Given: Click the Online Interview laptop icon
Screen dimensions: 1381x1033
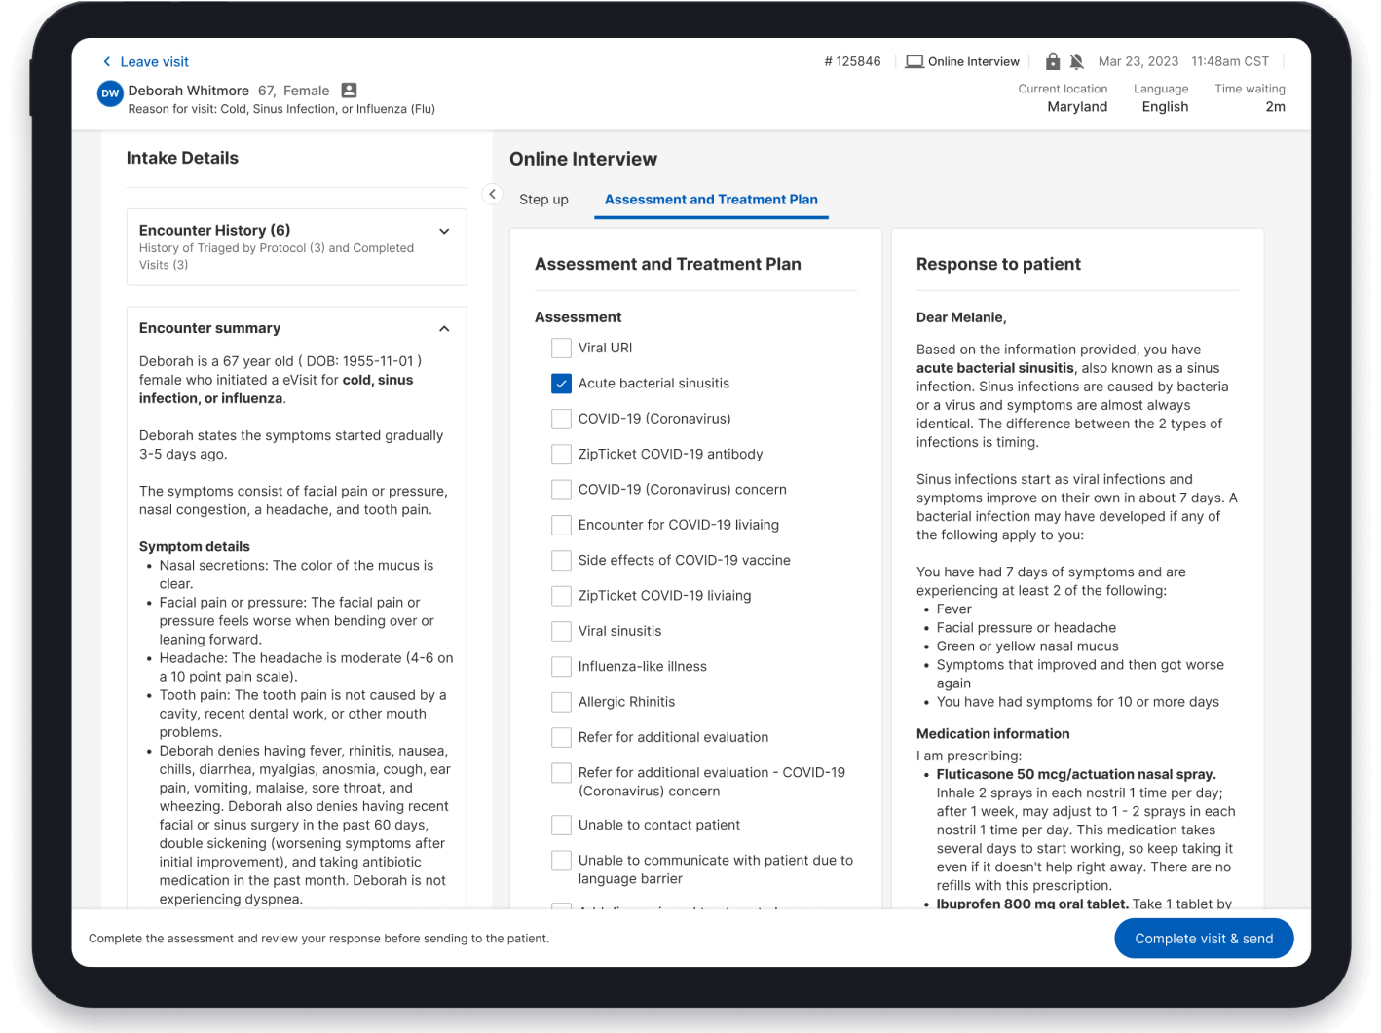Looking at the screenshot, I should pos(914,60).
